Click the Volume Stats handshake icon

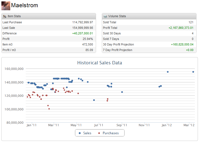pos(105,16)
